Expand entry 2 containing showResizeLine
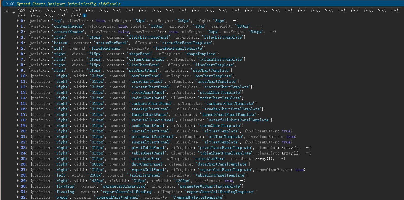Screen dimensions: 404x200 tap(18, 32)
